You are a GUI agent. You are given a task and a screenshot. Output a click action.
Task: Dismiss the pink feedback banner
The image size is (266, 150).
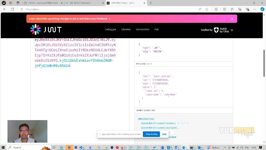tap(232, 19)
